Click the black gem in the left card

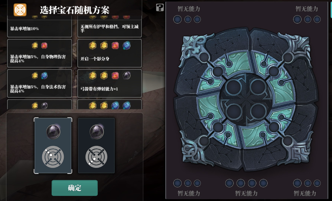point(53,132)
